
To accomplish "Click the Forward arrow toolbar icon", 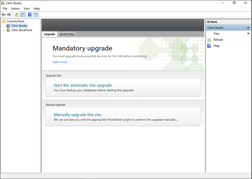I will (9, 15).
